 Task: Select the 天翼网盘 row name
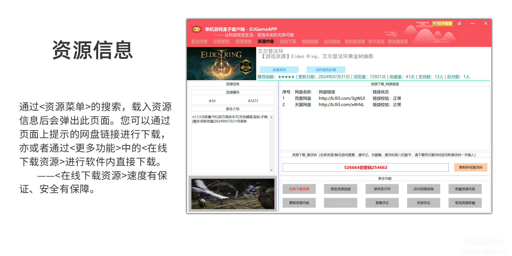click(303, 105)
